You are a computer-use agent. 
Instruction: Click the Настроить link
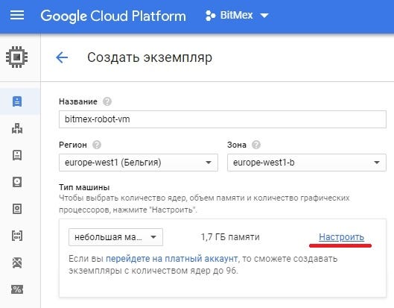click(x=341, y=237)
